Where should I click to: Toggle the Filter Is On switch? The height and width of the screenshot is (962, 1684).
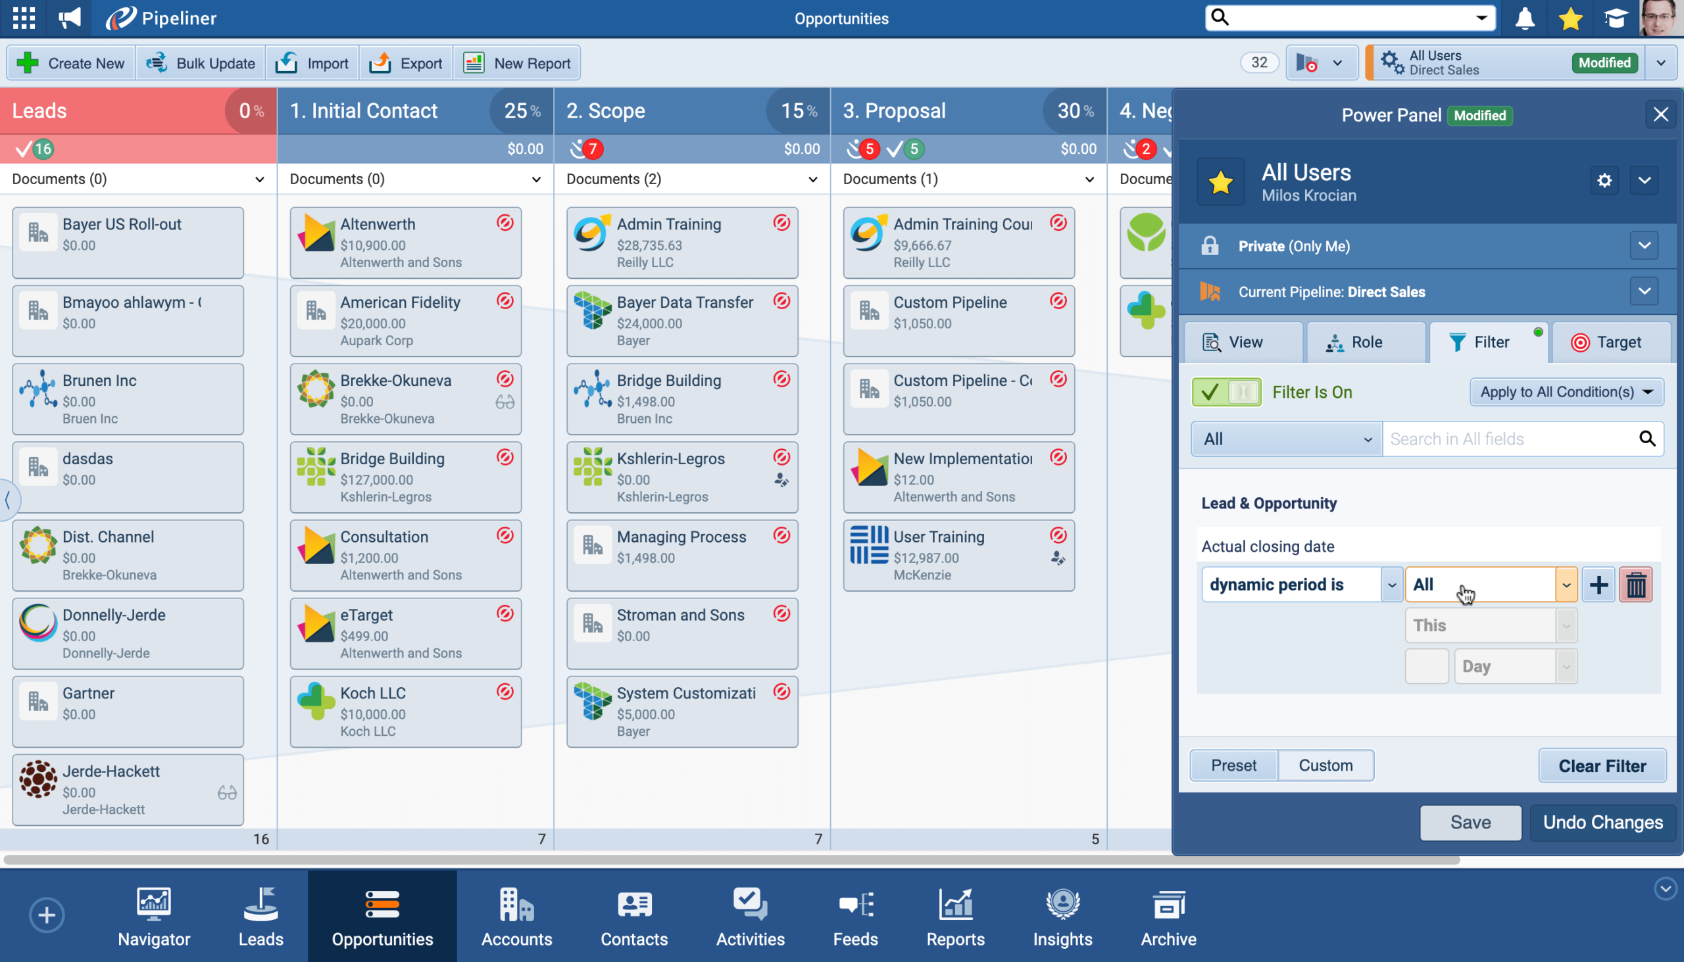click(x=1227, y=392)
